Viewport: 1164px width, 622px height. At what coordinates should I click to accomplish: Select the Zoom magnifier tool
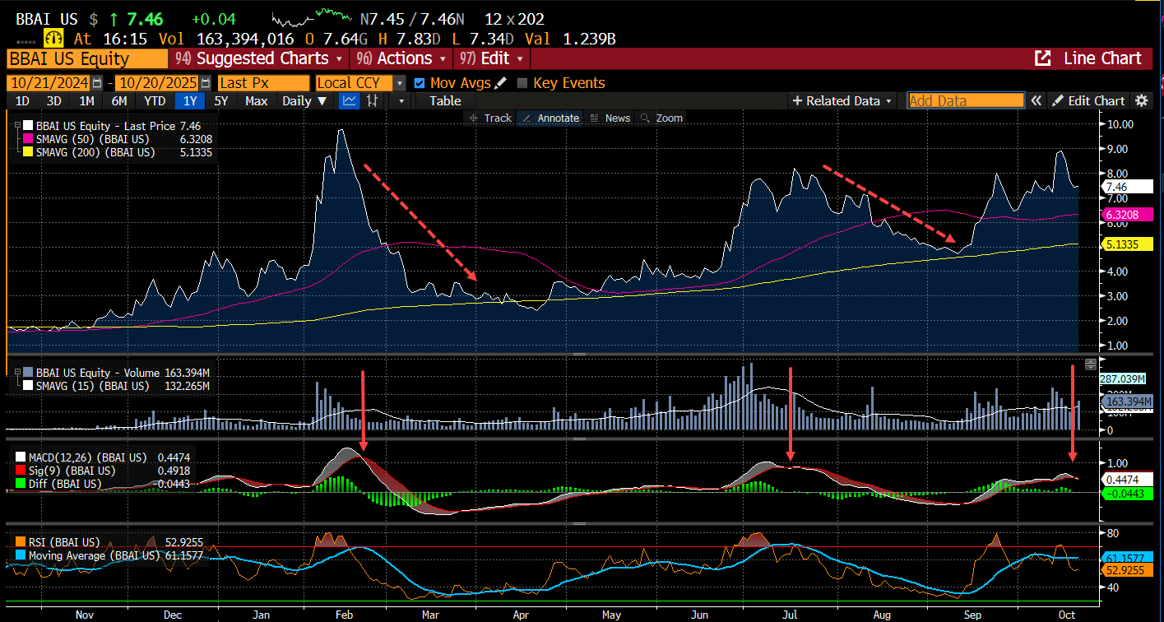(x=661, y=118)
